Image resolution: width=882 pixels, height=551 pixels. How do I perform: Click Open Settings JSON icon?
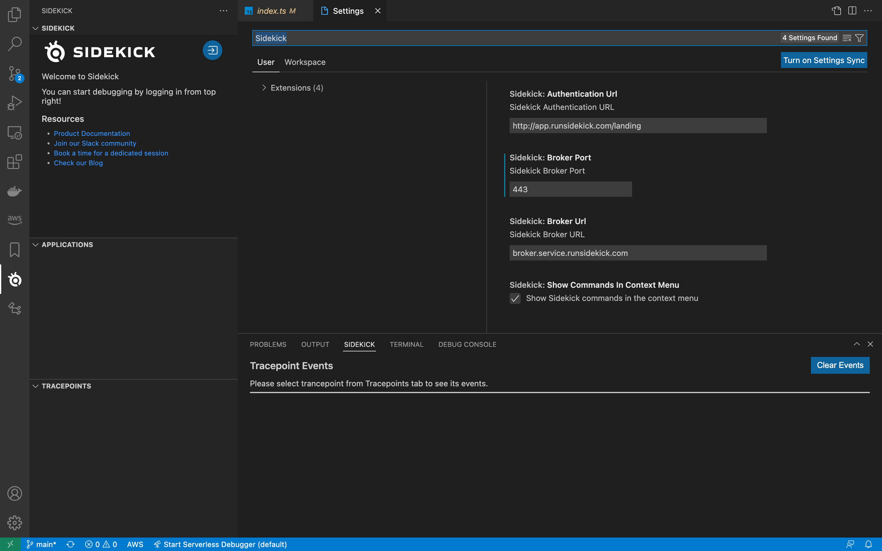(x=836, y=11)
